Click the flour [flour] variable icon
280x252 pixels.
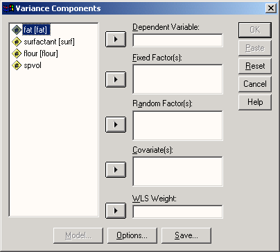(x=17, y=53)
